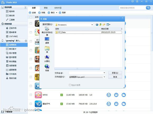153x114 pixels.
Task: Click the trash icon for MYXJ
Action: (x=109, y=95)
